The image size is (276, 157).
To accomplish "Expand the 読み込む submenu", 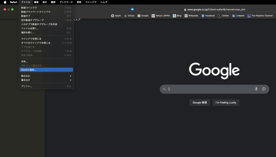I will click(46, 76).
